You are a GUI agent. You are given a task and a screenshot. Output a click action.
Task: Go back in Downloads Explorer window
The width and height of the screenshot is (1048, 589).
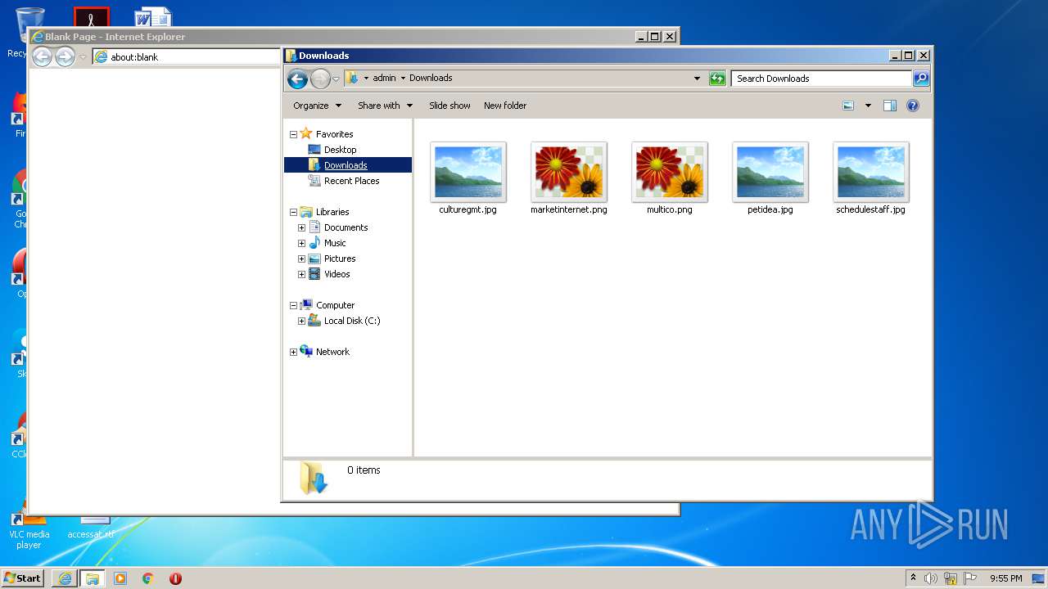[x=297, y=79]
